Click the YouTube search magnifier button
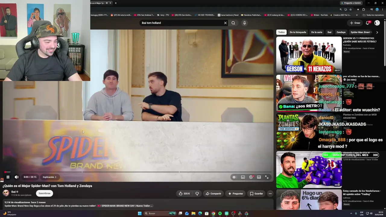386x217 pixels. [233, 23]
